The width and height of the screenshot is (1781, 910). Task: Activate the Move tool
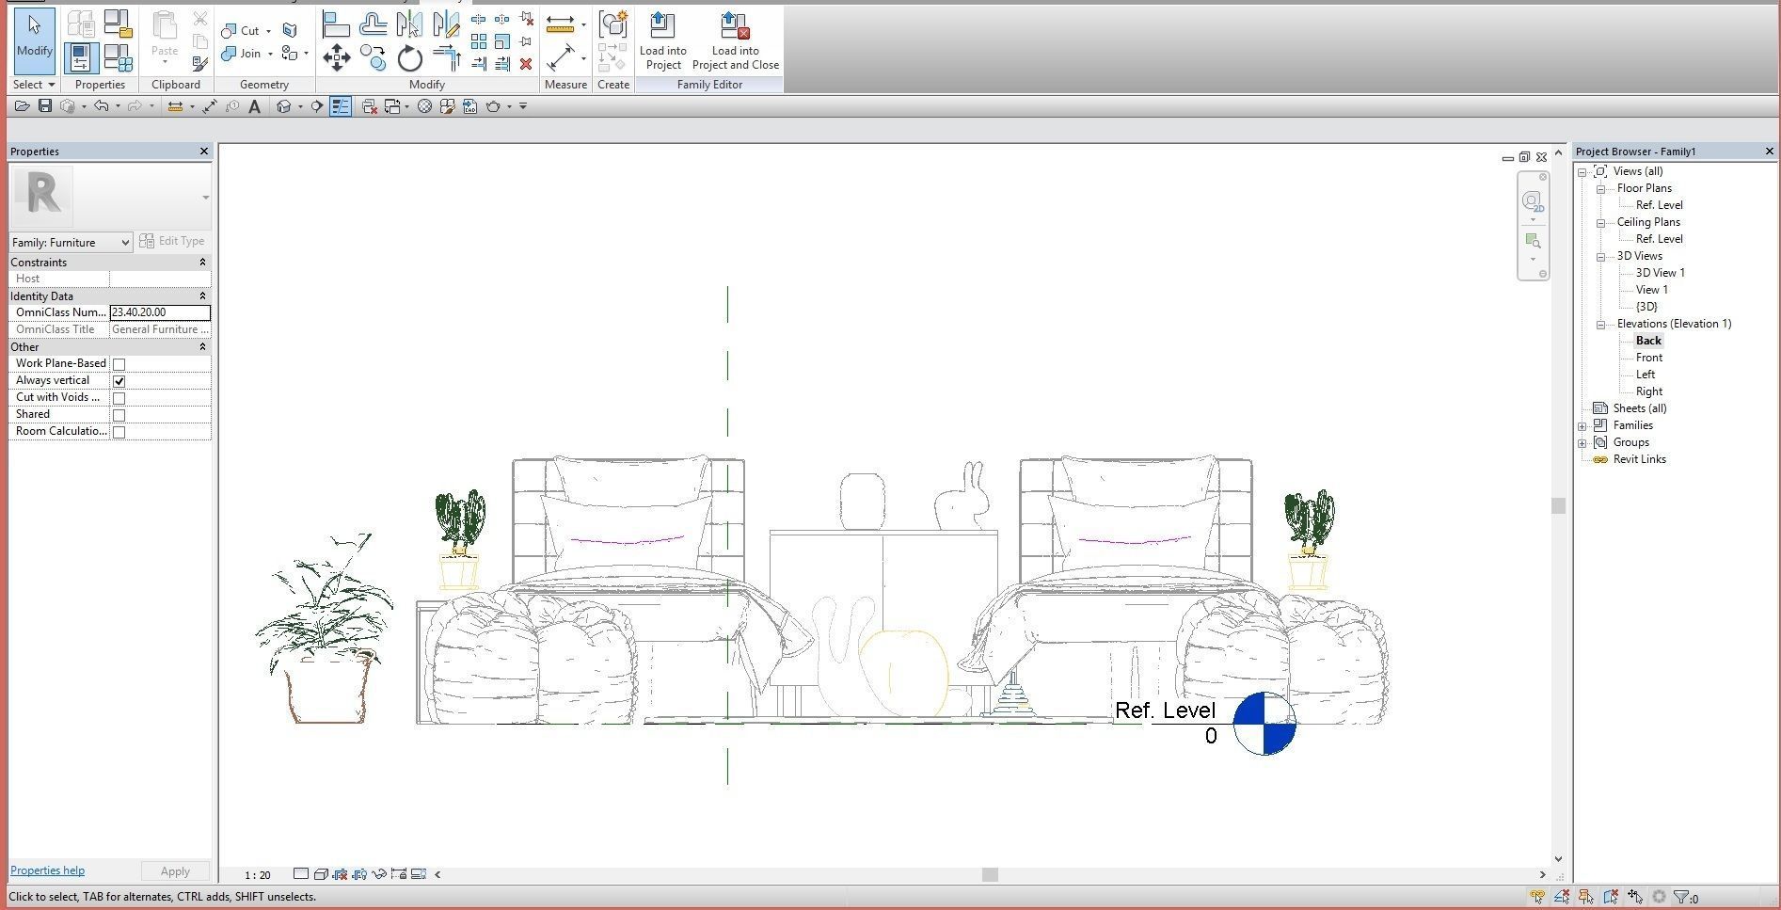click(336, 58)
